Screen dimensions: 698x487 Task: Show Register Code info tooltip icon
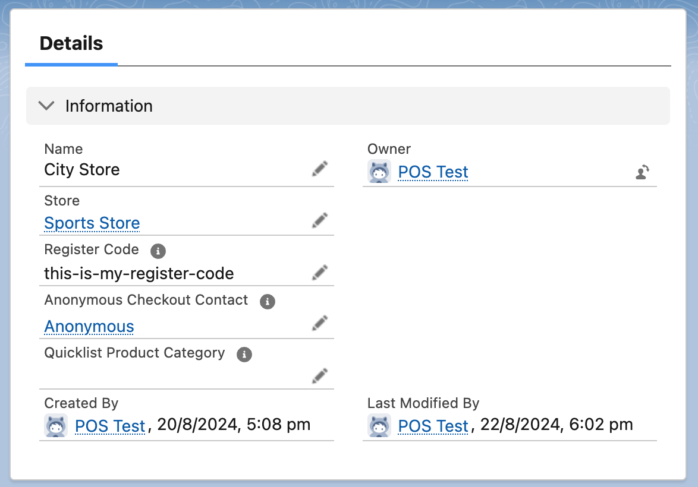[x=158, y=251]
